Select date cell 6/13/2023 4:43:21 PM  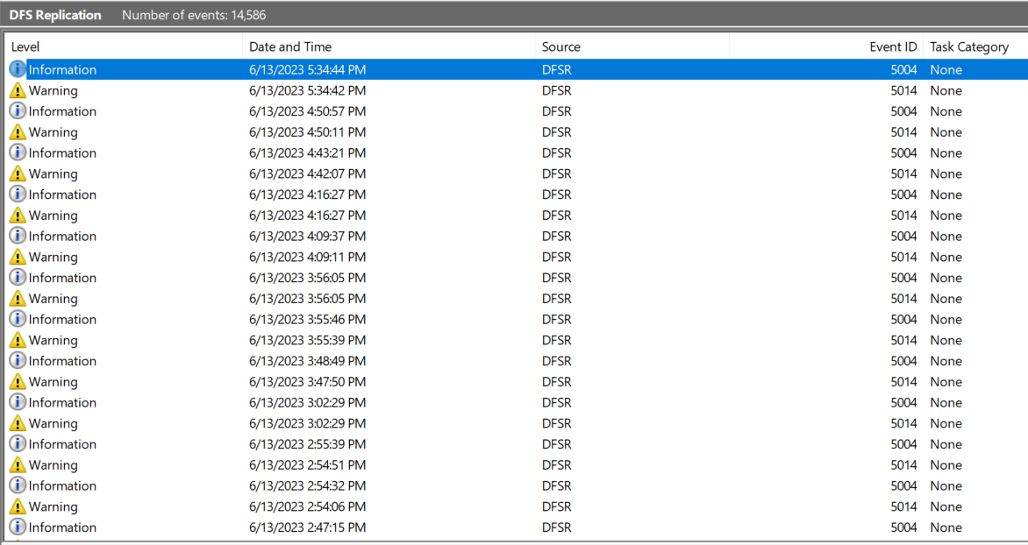tap(308, 152)
